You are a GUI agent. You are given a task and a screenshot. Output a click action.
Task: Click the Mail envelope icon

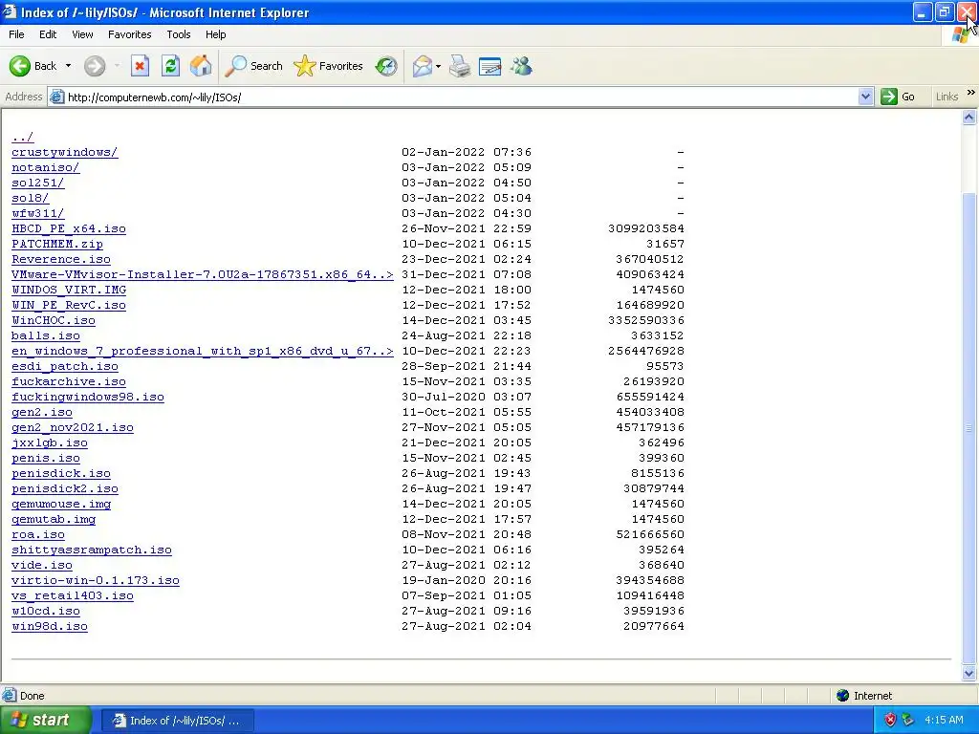pyautogui.click(x=422, y=66)
